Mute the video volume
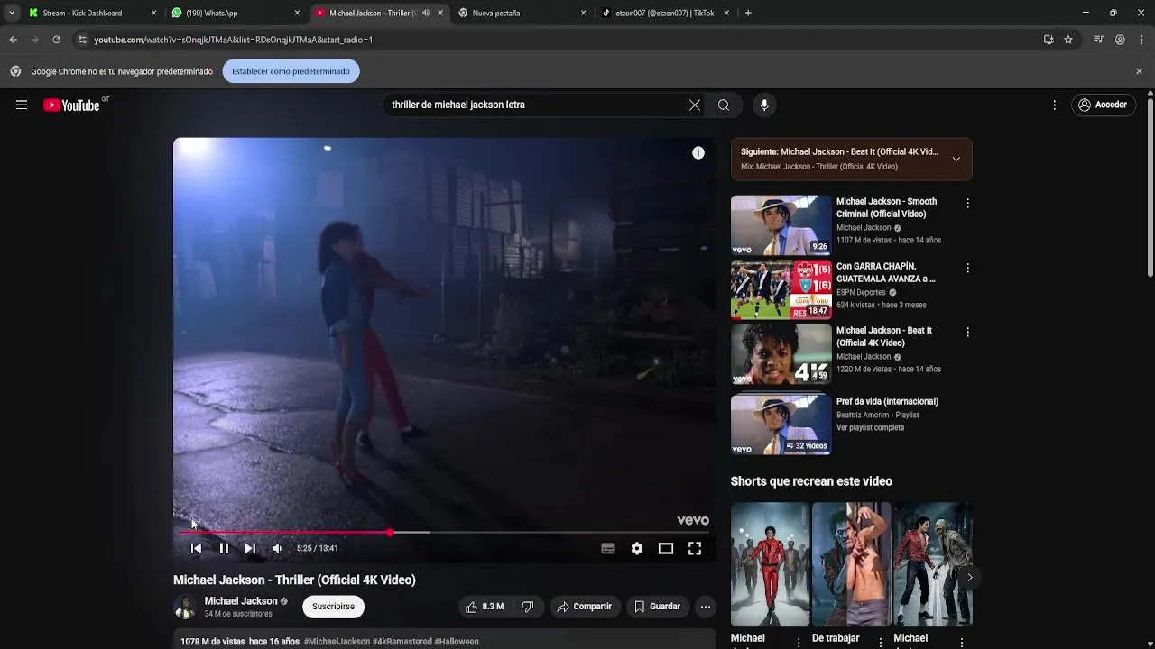Viewport: 1155px width, 649px height. click(277, 548)
